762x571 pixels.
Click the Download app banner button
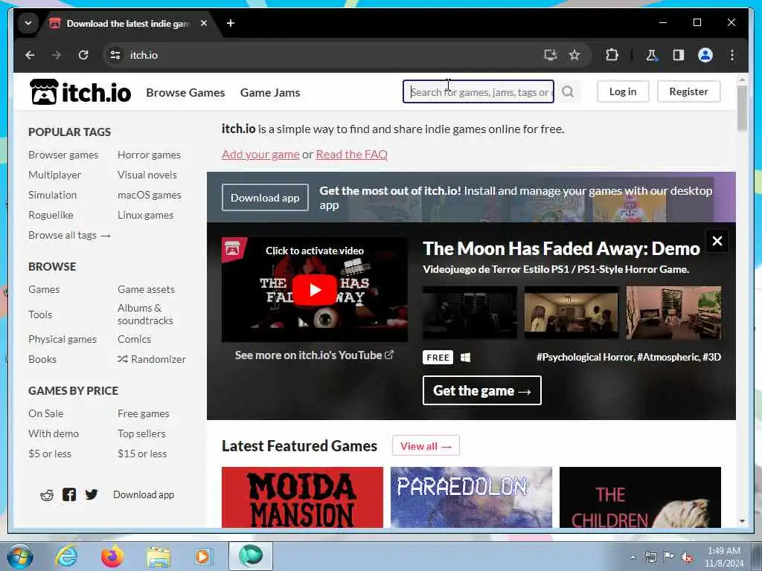pyautogui.click(x=265, y=198)
